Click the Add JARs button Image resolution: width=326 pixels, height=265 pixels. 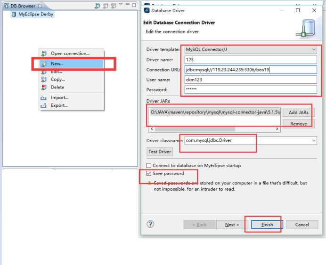tap(299, 112)
